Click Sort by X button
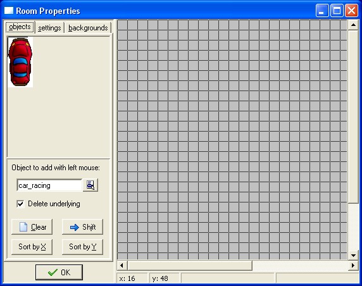Screen dimensions: 362x286 click(32, 247)
